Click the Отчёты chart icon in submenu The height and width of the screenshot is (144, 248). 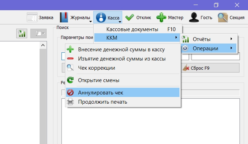click(x=185, y=39)
